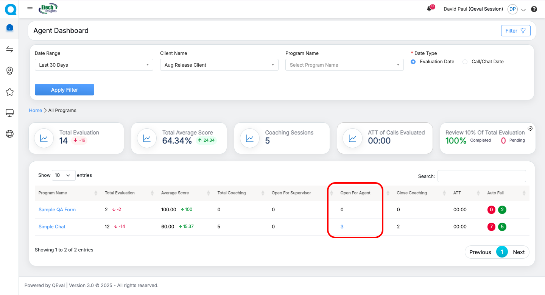Open the monitor icon in sidebar

pos(10,113)
